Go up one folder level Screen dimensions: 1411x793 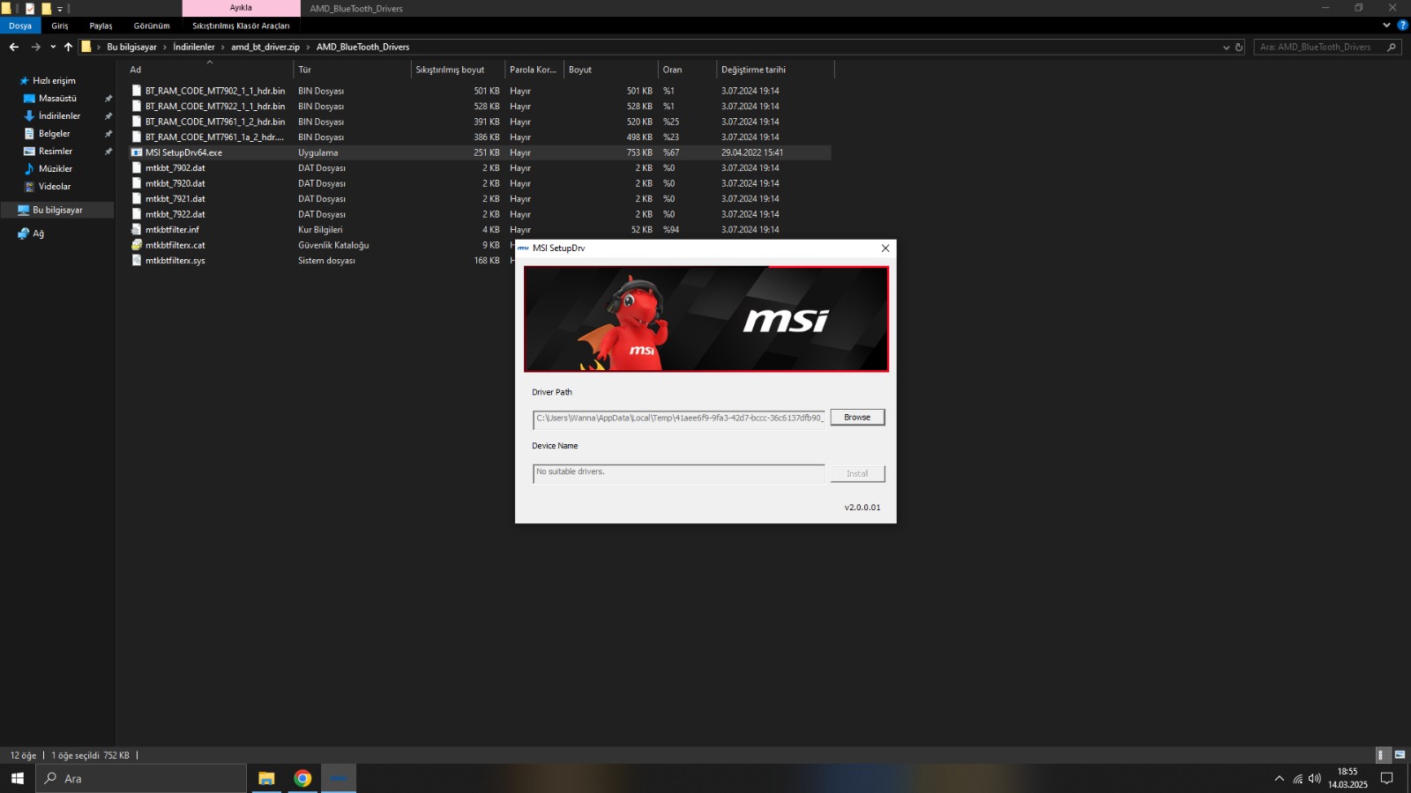[x=68, y=47]
